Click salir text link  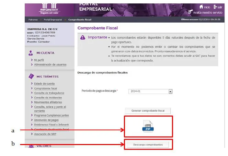pos(220,7)
